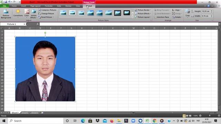Select the Sheet3 worksheet tab
221x124 pixels.
35,113
